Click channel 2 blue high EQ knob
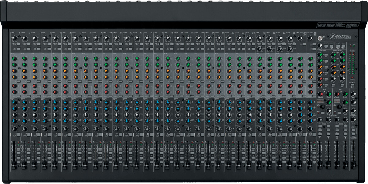This screenshot has width=368, height=184. click(25, 103)
